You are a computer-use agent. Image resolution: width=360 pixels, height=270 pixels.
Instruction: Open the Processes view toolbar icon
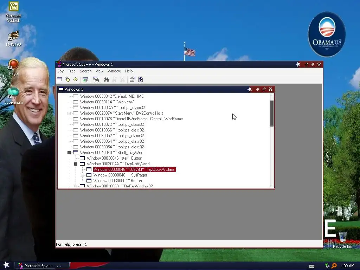(x=67, y=79)
